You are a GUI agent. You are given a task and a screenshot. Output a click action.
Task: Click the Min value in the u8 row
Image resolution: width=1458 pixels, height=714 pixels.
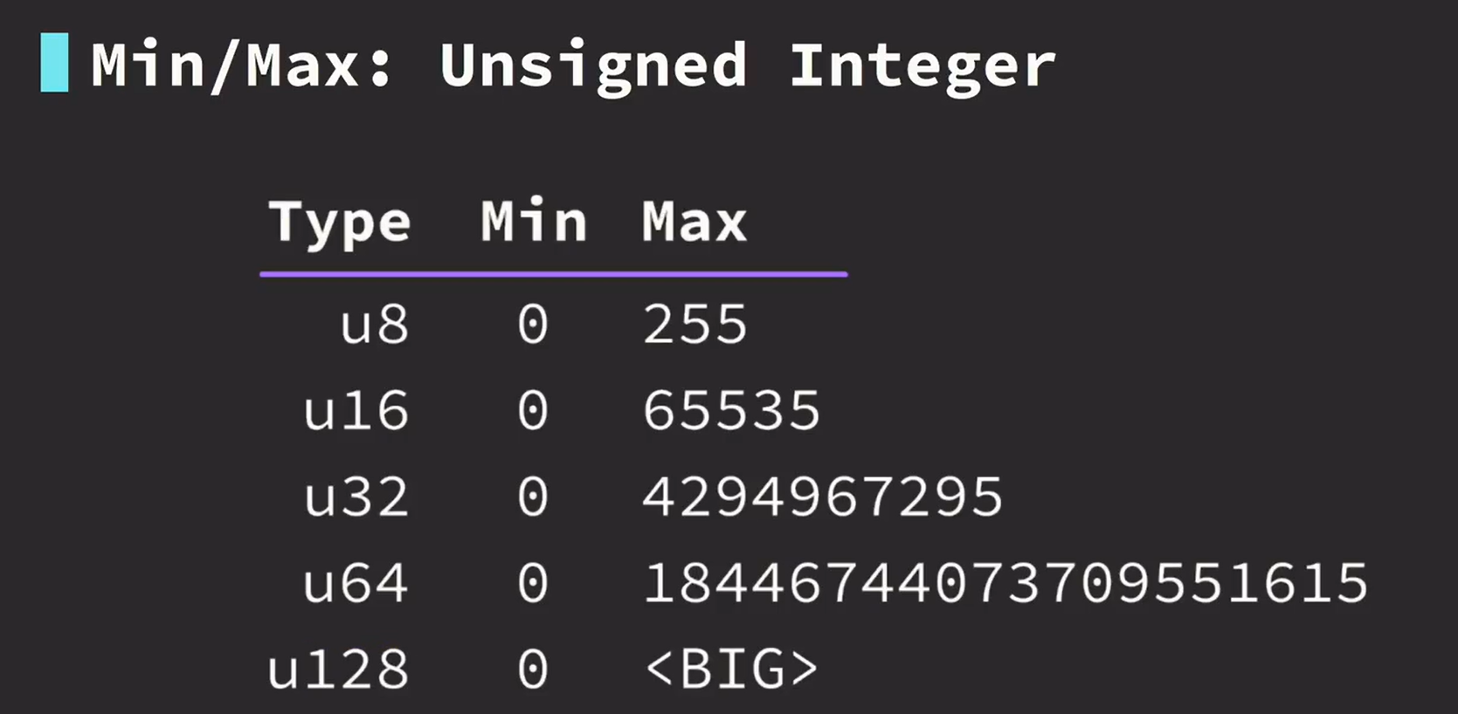(533, 325)
